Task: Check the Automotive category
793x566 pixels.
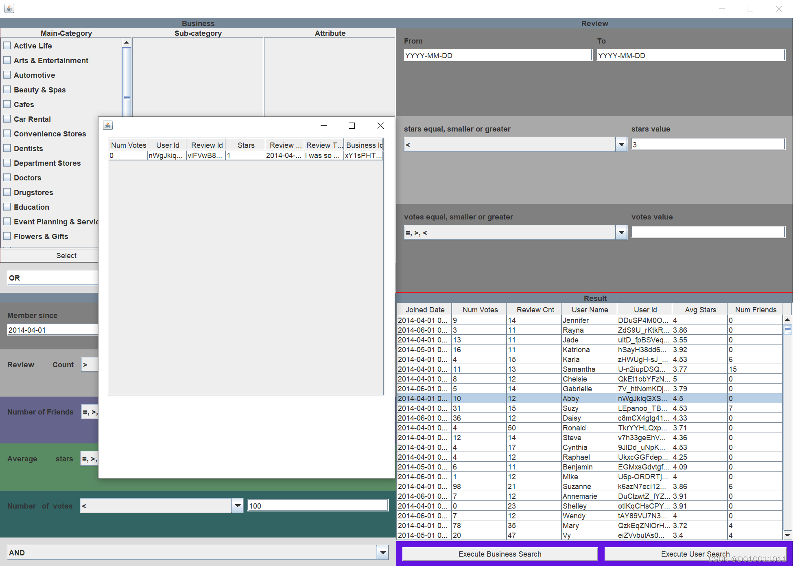Action: coord(7,75)
